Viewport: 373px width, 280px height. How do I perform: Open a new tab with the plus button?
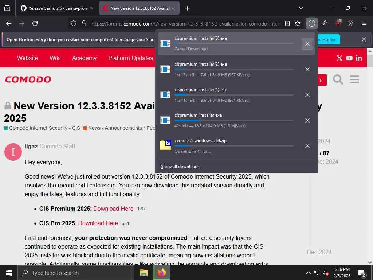pos(188,8)
